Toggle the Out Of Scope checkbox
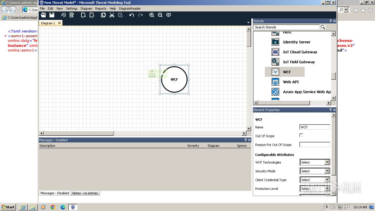Screen dimensions: 375x211 pos(301,135)
